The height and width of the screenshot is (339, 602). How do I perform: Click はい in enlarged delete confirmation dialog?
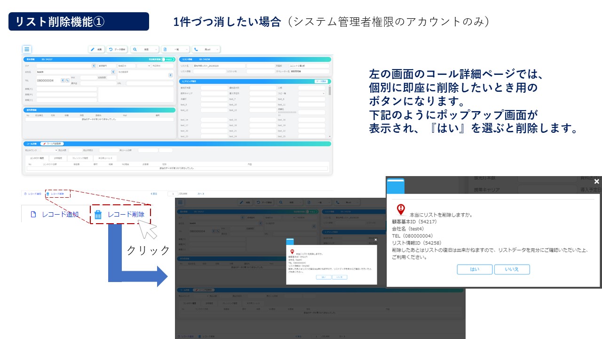tap(475, 269)
